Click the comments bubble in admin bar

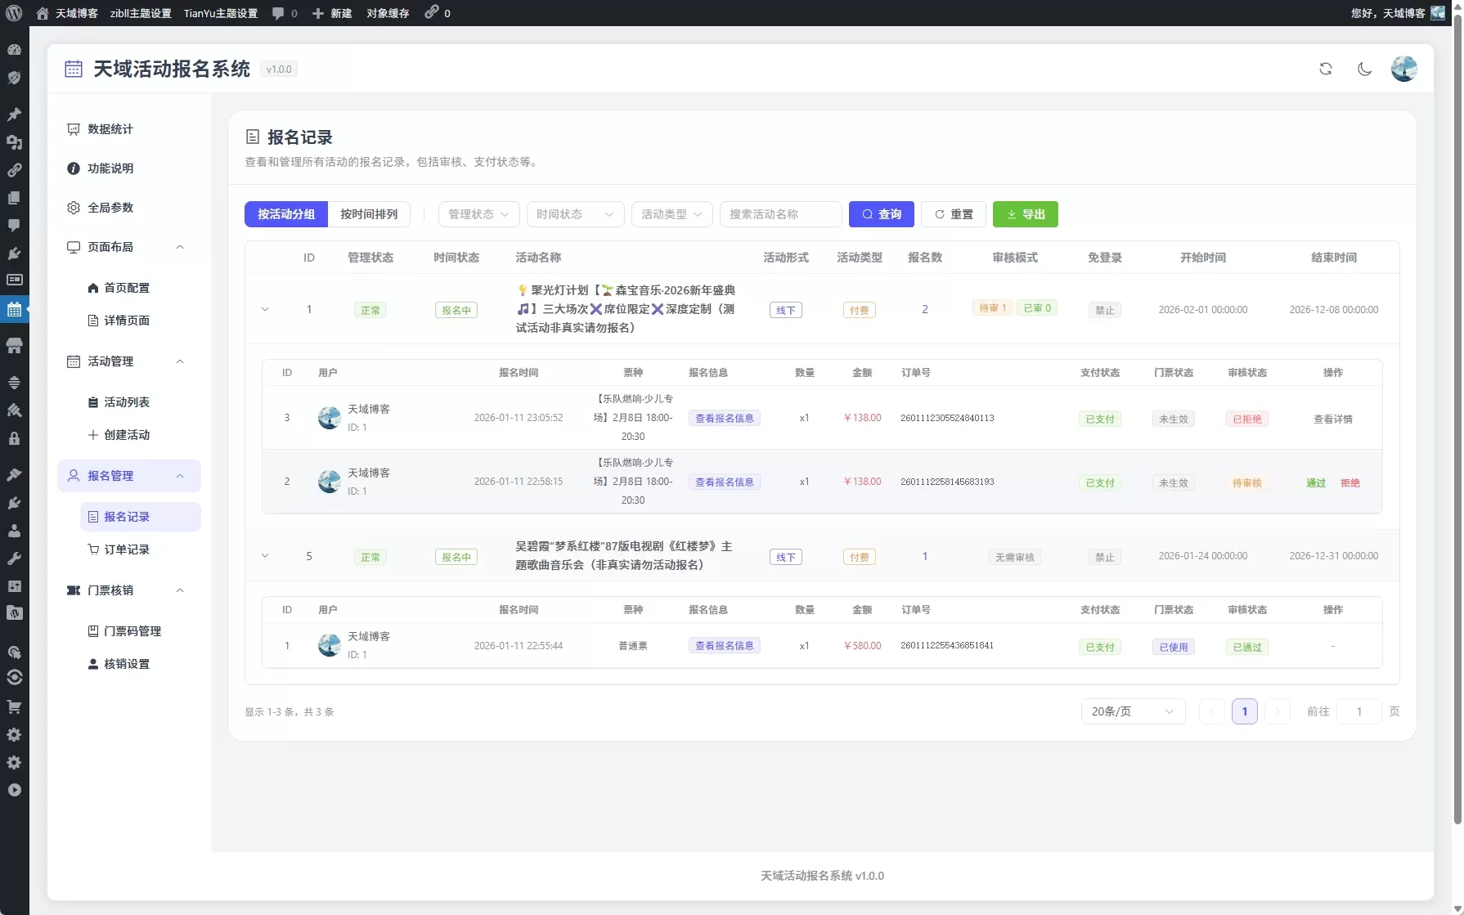(285, 13)
